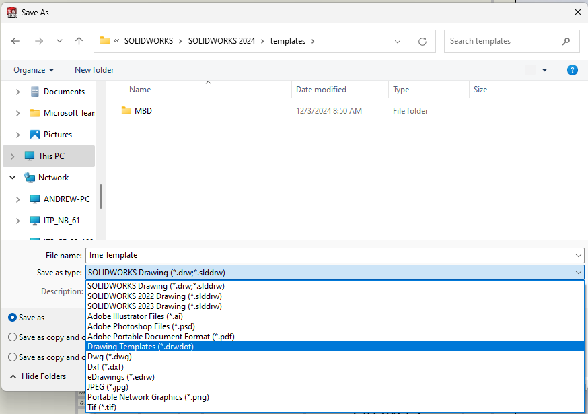Navigate up one folder level
The width and height of the screenshot is (588, 414).
79,41
